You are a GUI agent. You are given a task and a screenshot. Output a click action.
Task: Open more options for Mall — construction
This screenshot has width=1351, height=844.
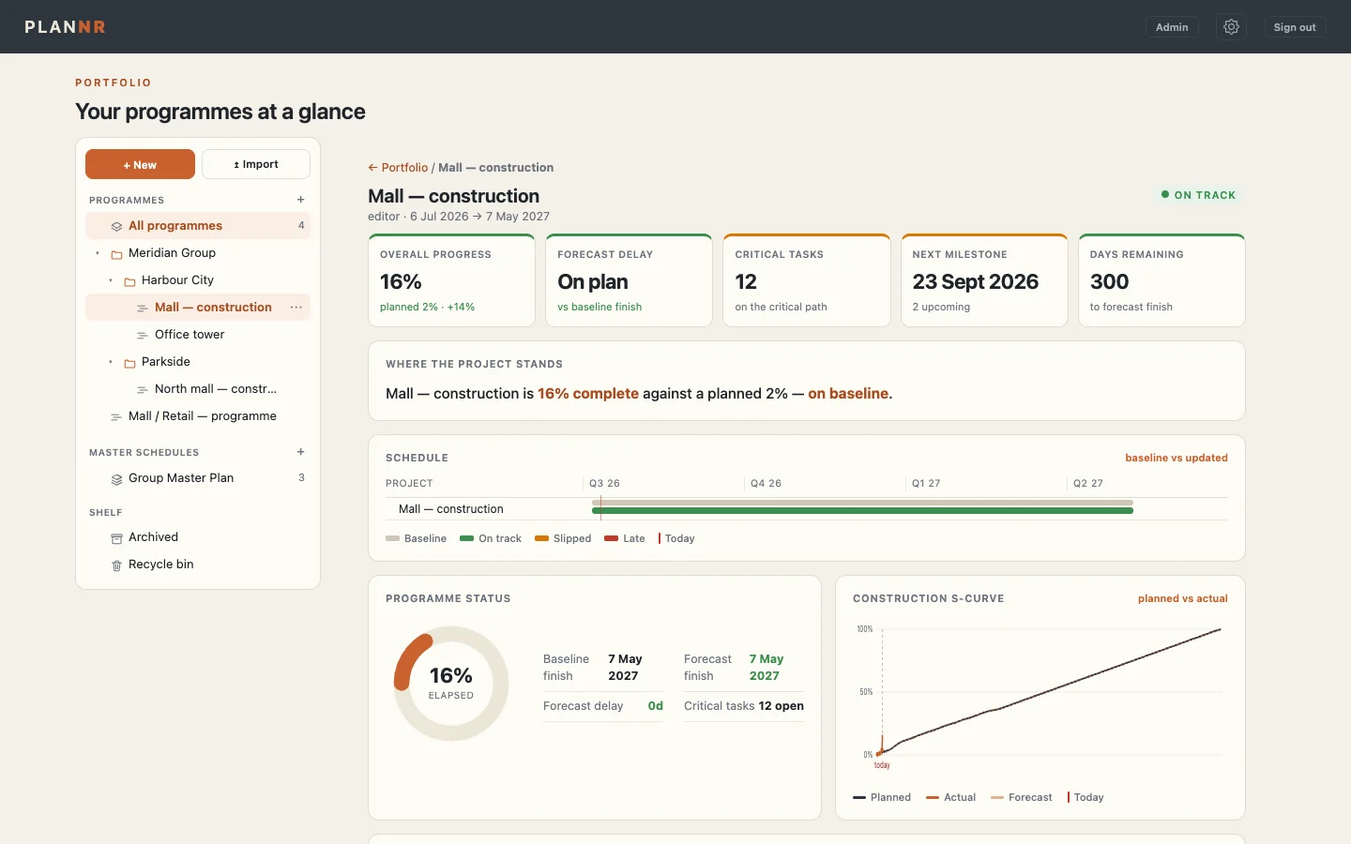(296, 308)
